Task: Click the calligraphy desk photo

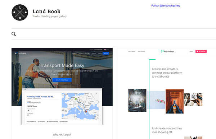Action: click(193, 99)
